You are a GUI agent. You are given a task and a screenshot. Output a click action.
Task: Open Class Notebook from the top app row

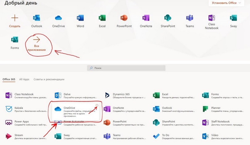[212, 22]
